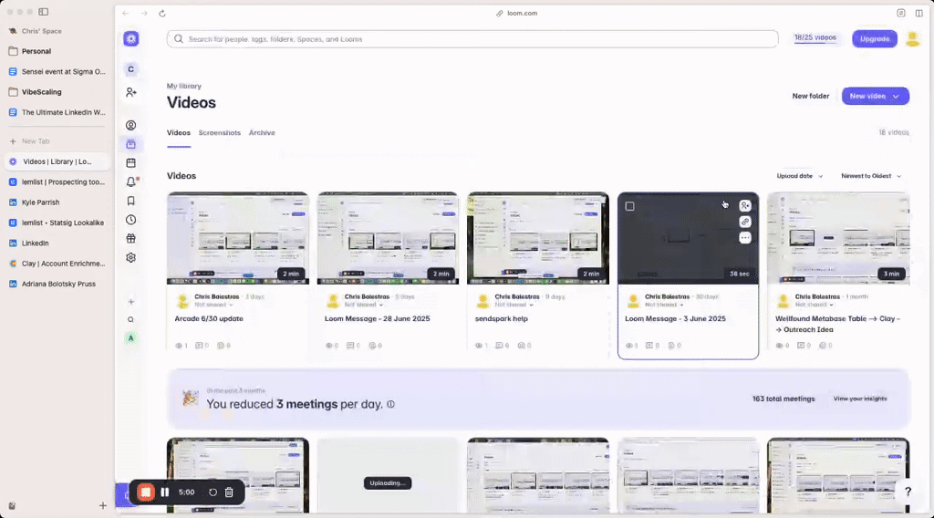Open the settings gear in the Loom sidebar
Screen dimensions: 934x518
pos(131,258)
